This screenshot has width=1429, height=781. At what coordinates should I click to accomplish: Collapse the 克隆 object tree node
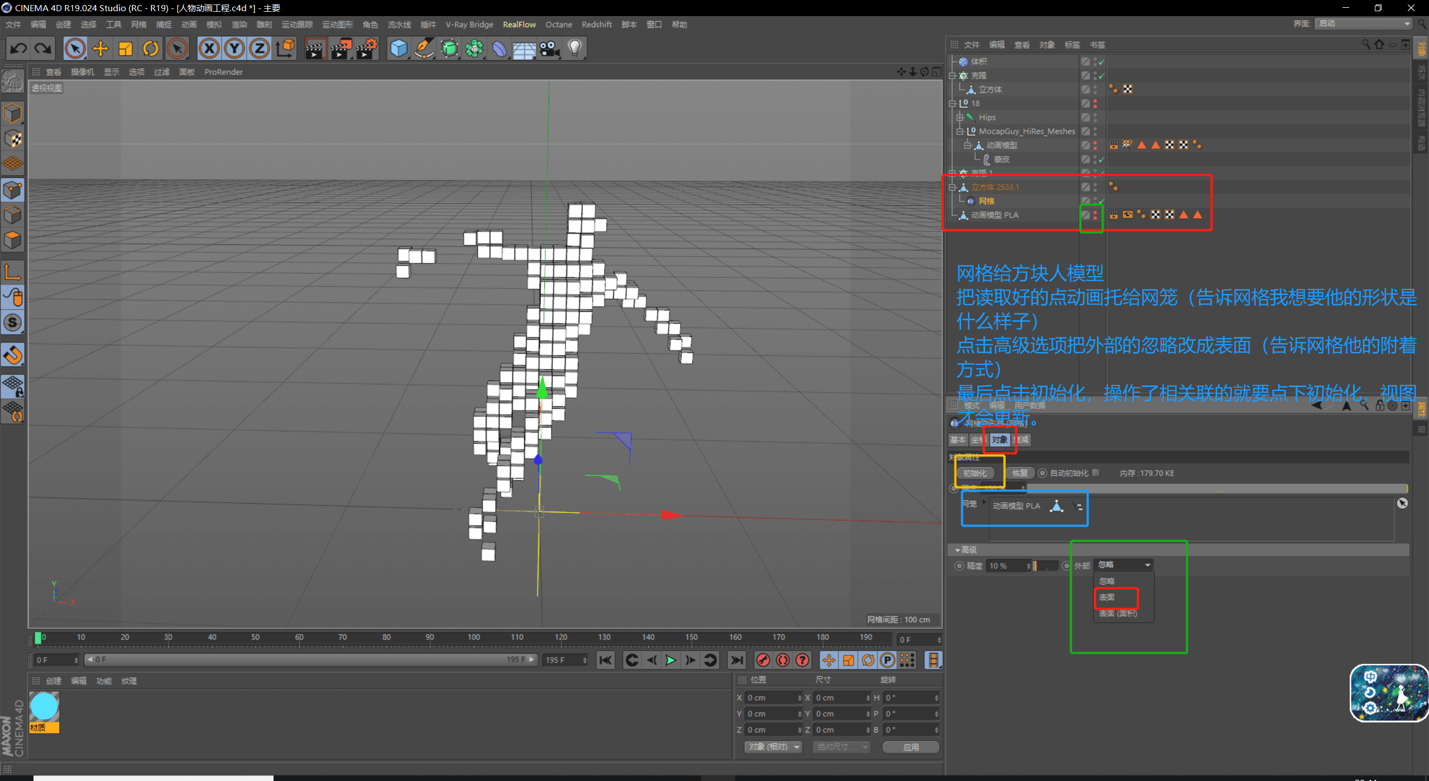(x=952, y=76)
